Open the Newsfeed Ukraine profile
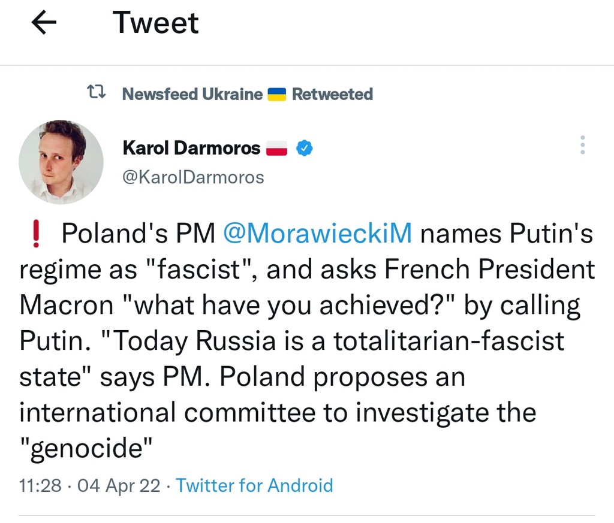The width and height of the screenshot is (614, 523). pos(192,94)
